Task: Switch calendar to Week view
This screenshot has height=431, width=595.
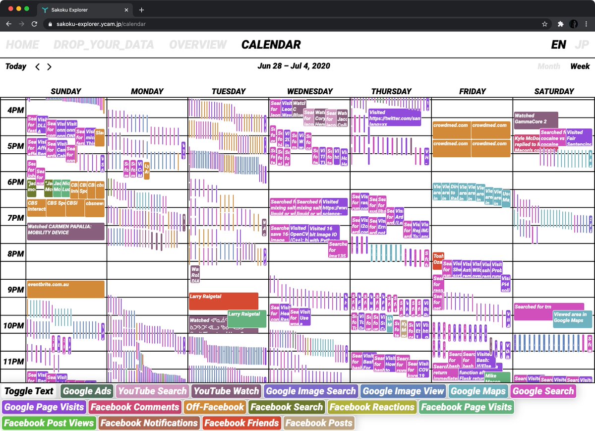Action: 580,66
